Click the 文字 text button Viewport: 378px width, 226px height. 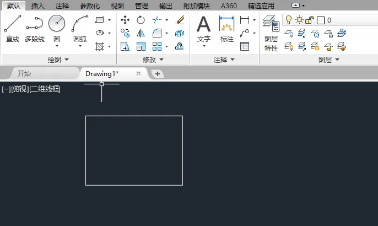coord(204,31)
